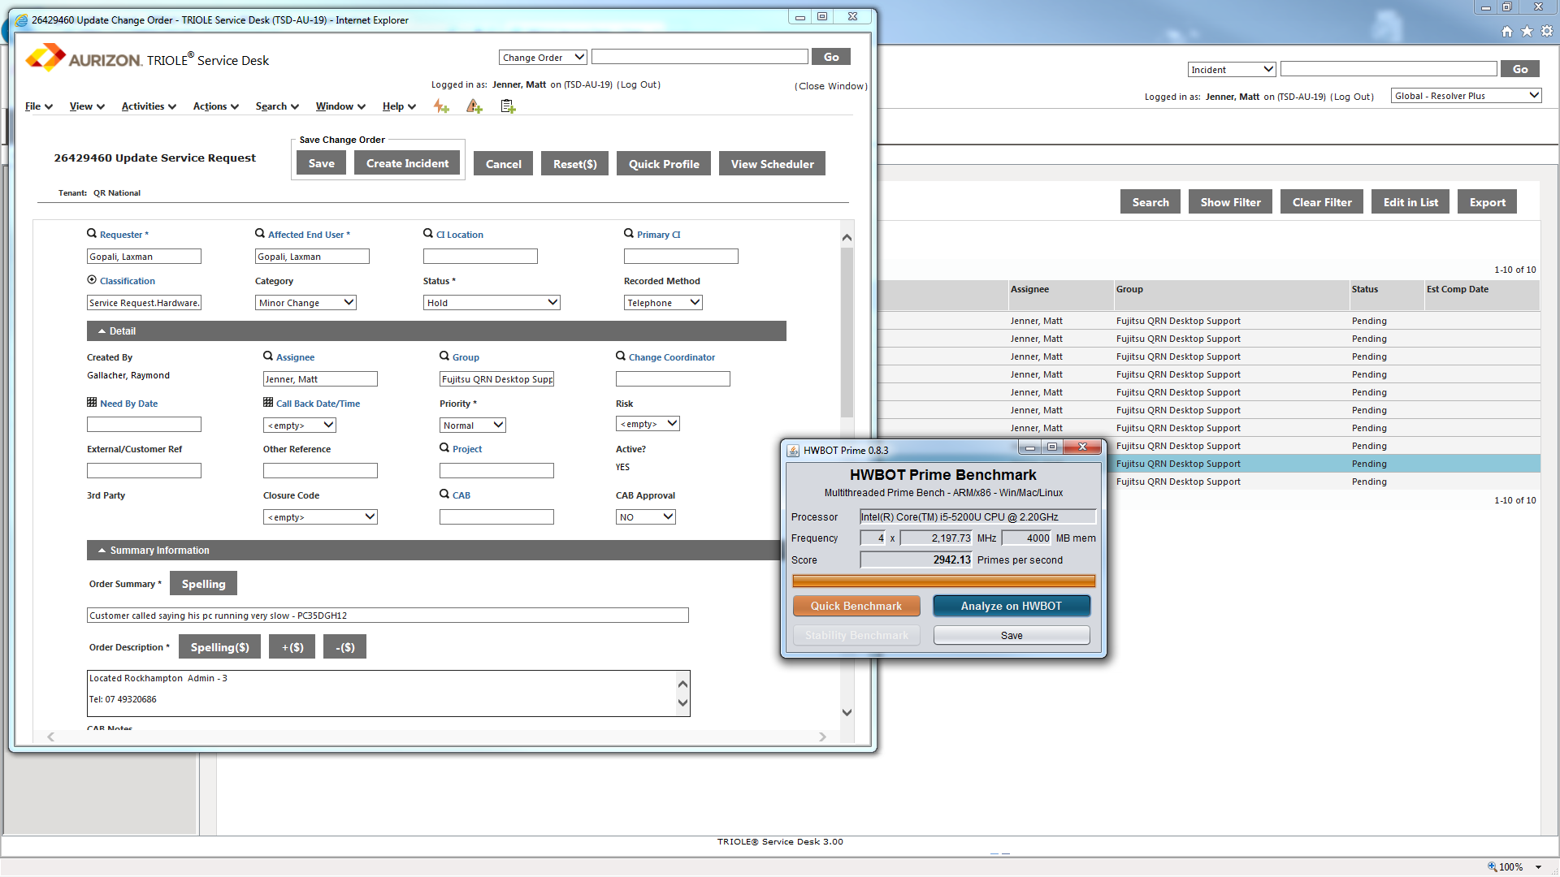Click the Change Coordinator lookup icon

621,356
